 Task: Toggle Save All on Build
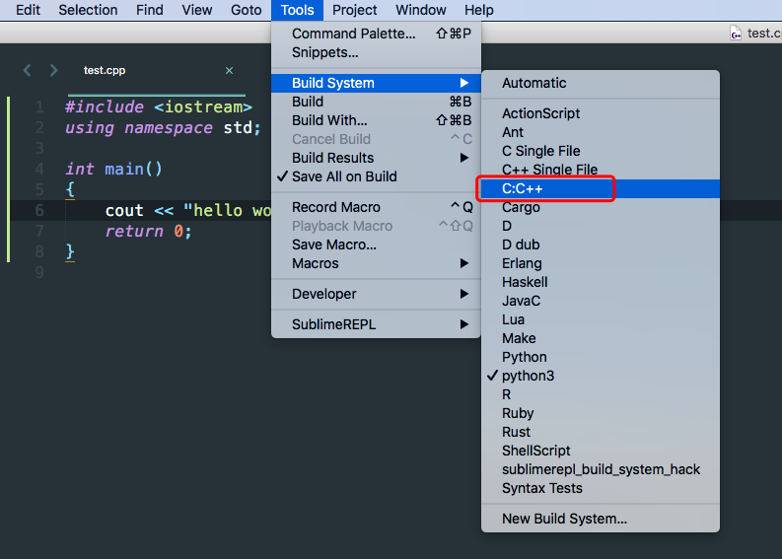[x=376, y=176]
